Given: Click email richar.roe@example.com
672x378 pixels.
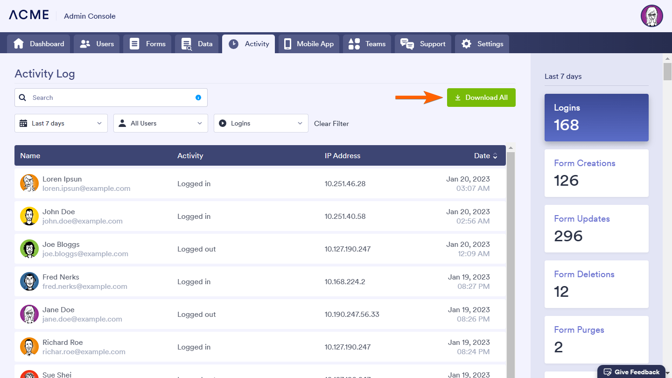Looking at the screenshot, I should 84,352.
